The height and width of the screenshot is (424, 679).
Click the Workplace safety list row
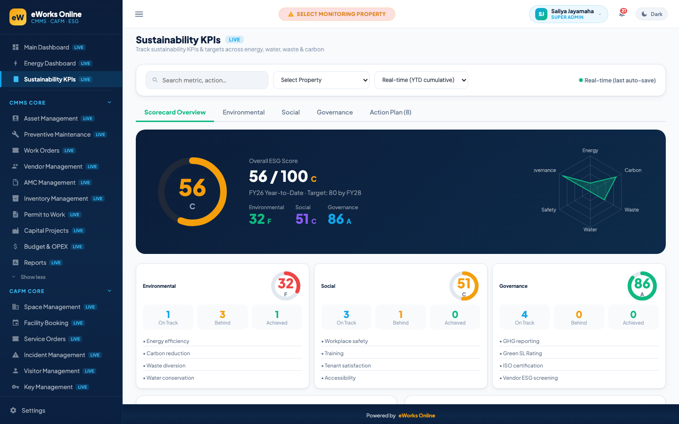[401, 341]
